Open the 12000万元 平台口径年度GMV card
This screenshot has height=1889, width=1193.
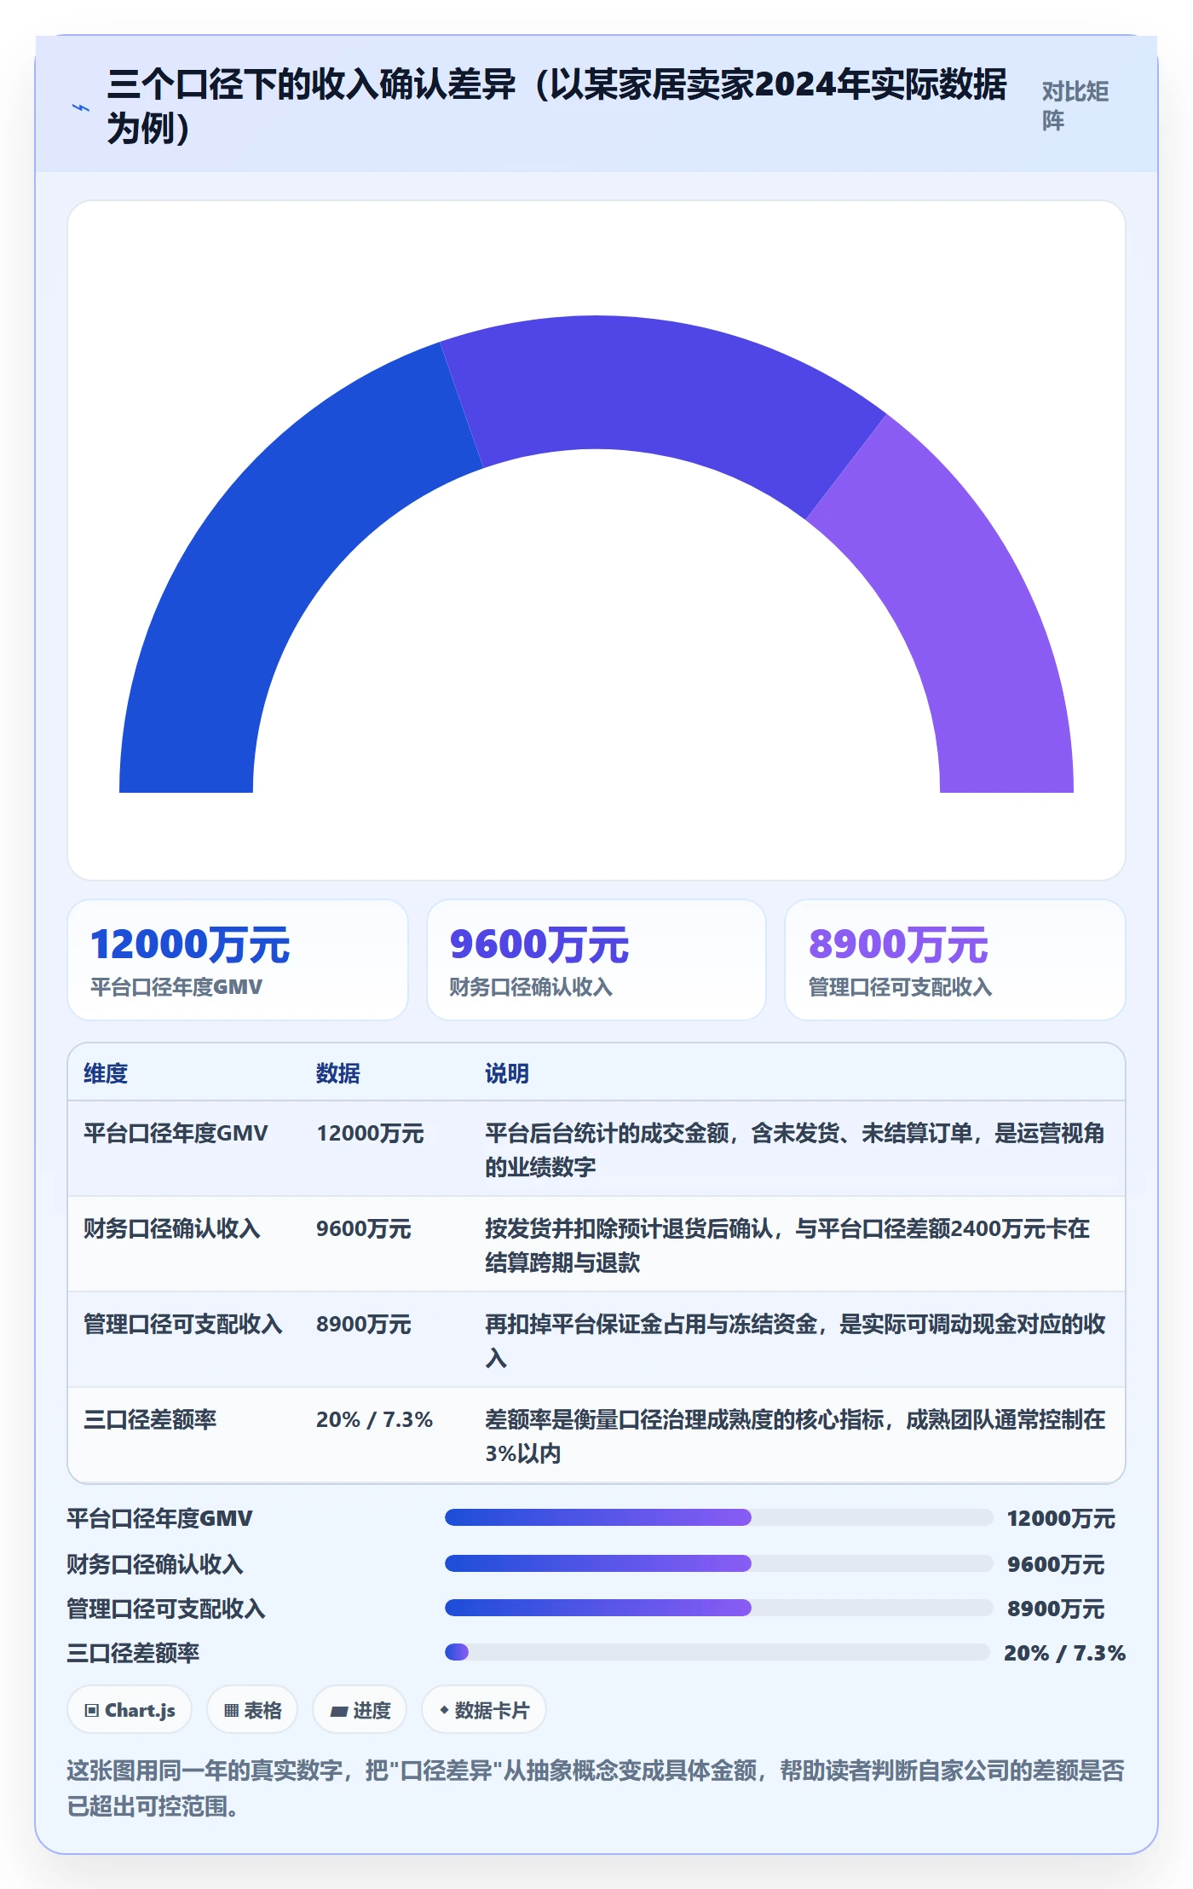click(238, 960)
